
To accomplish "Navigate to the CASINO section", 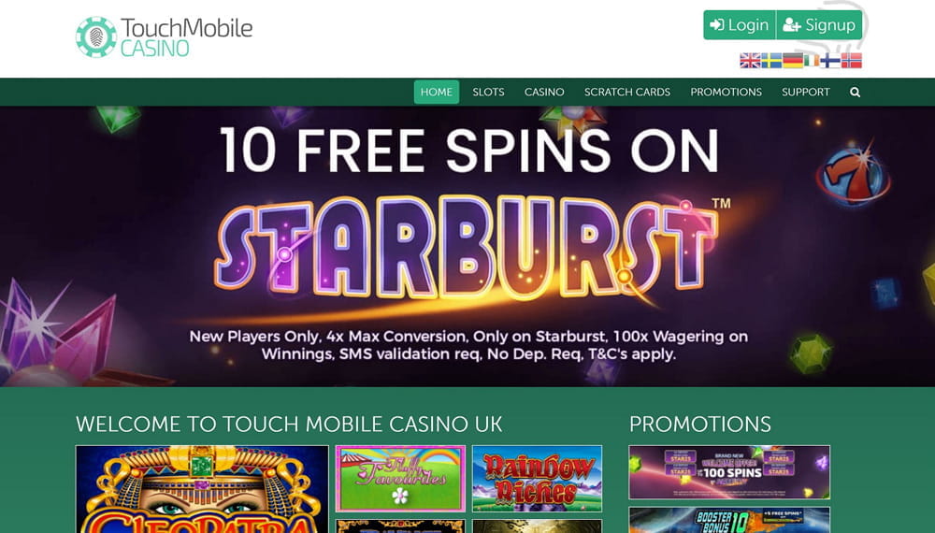I will click(544, 92).
